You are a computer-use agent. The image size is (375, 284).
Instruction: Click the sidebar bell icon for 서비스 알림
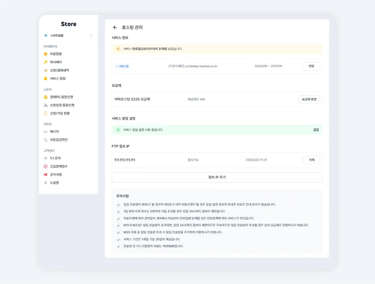(x=46, y=78)
